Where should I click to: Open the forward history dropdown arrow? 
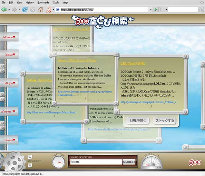tap(19, 10)
